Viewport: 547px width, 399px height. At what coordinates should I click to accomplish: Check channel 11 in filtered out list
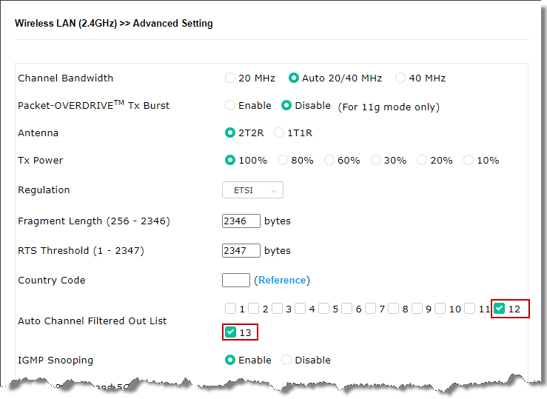click(x=470, y=308)
